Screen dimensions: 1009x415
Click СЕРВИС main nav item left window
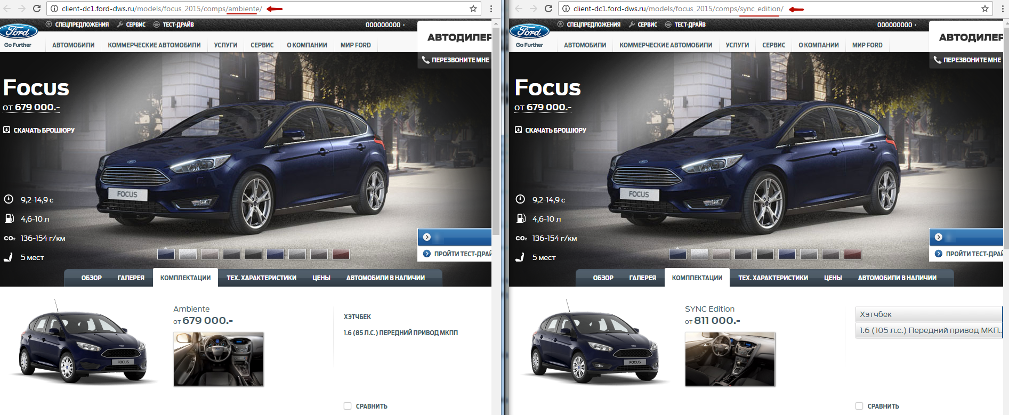262,45
